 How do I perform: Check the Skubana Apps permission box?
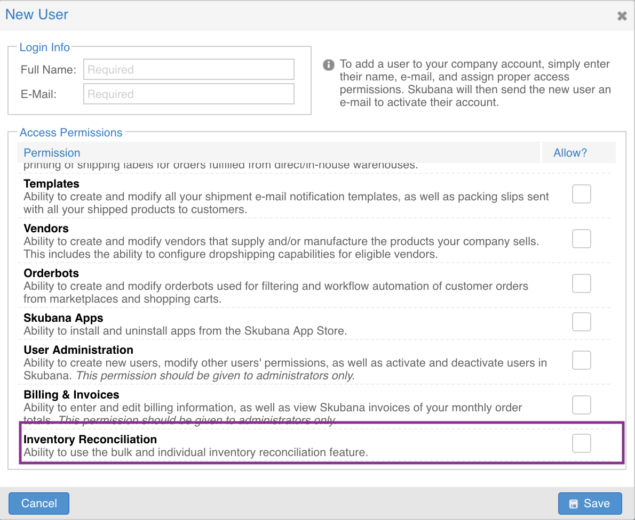[582, 322]
